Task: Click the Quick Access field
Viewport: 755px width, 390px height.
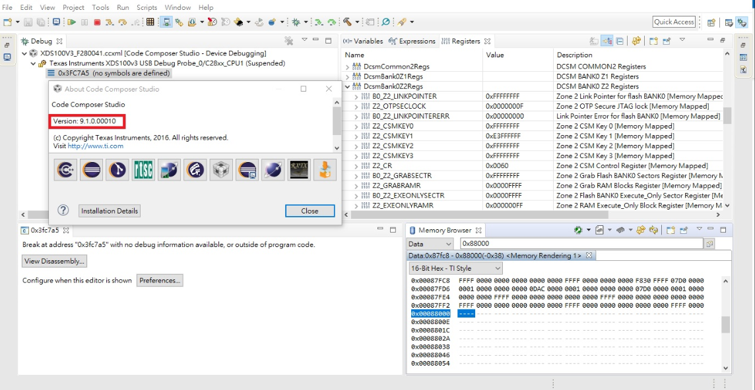Action: click(674, 22)
